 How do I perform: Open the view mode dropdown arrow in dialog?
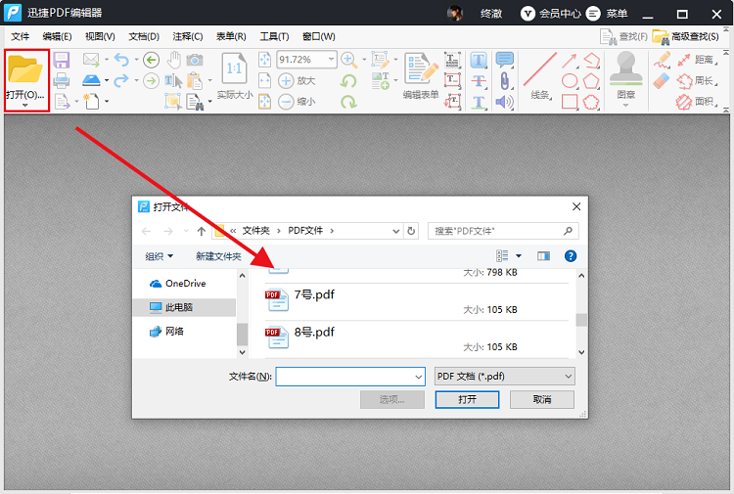[x=519, y=256]
